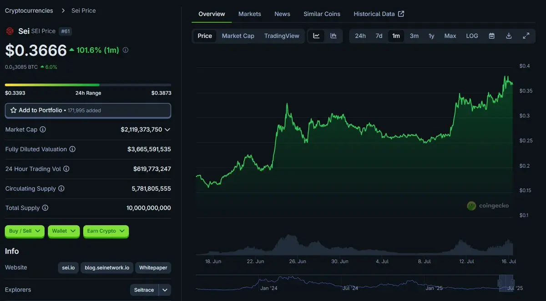
Task: Select the Price chart toggle
Action: (205, 36)
